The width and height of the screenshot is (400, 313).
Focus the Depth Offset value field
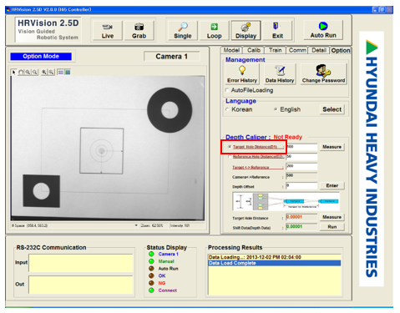click(x=301, y=185)
